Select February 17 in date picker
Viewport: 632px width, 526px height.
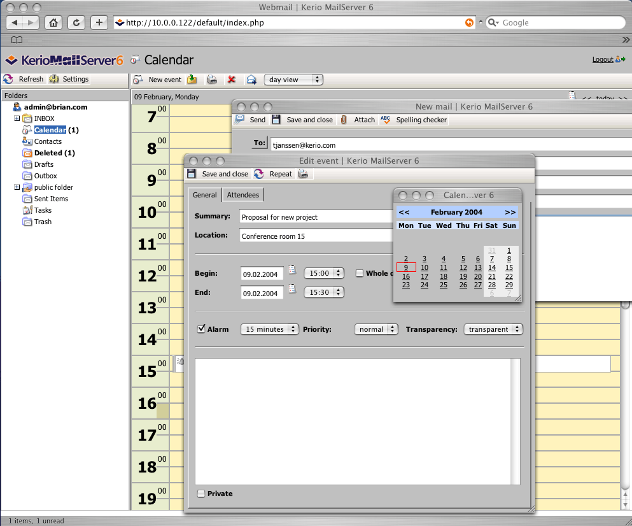tap(425, 276)
